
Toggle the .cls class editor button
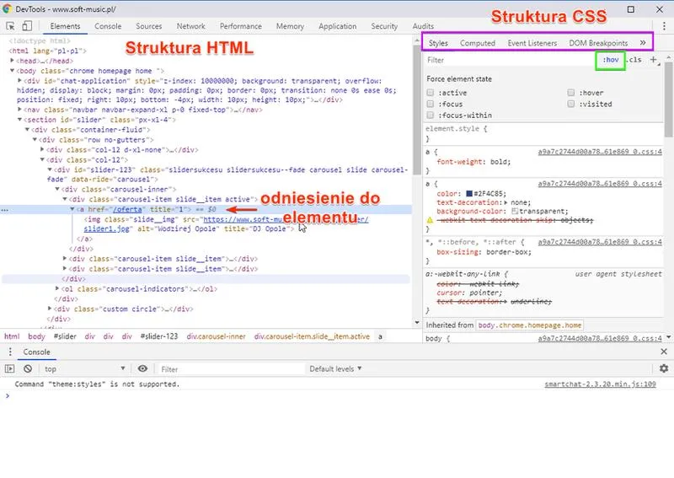[x=634, y=60]
